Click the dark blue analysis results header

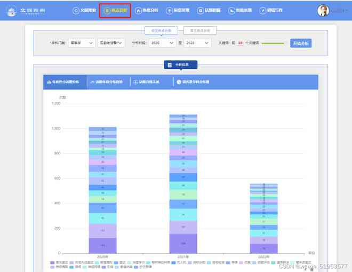coord(181,65)
